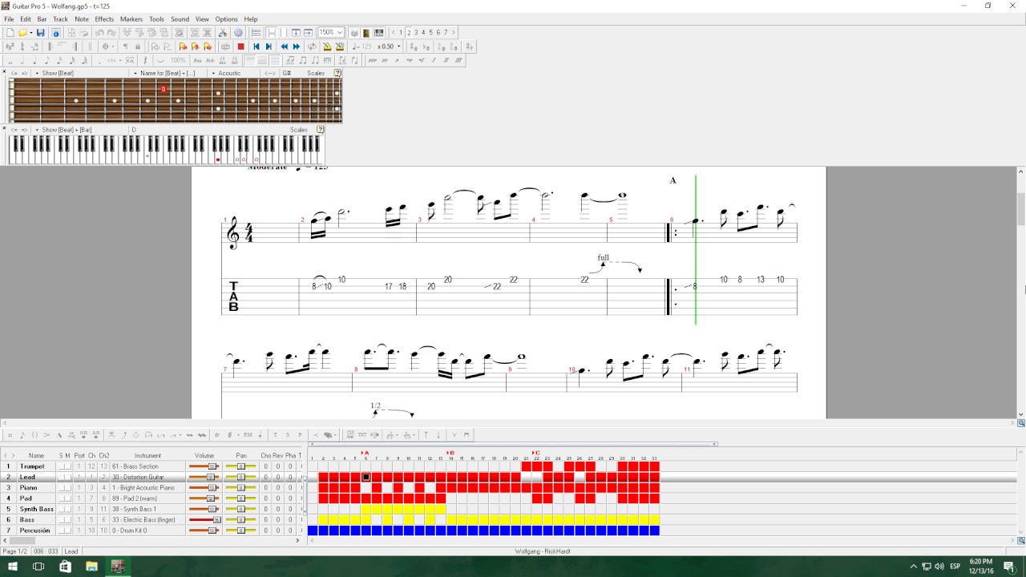This screenshot has height=577, width=1026.
Task: Show the keyboard panel icon in toolbar
Action: click(x=379, y=33)
